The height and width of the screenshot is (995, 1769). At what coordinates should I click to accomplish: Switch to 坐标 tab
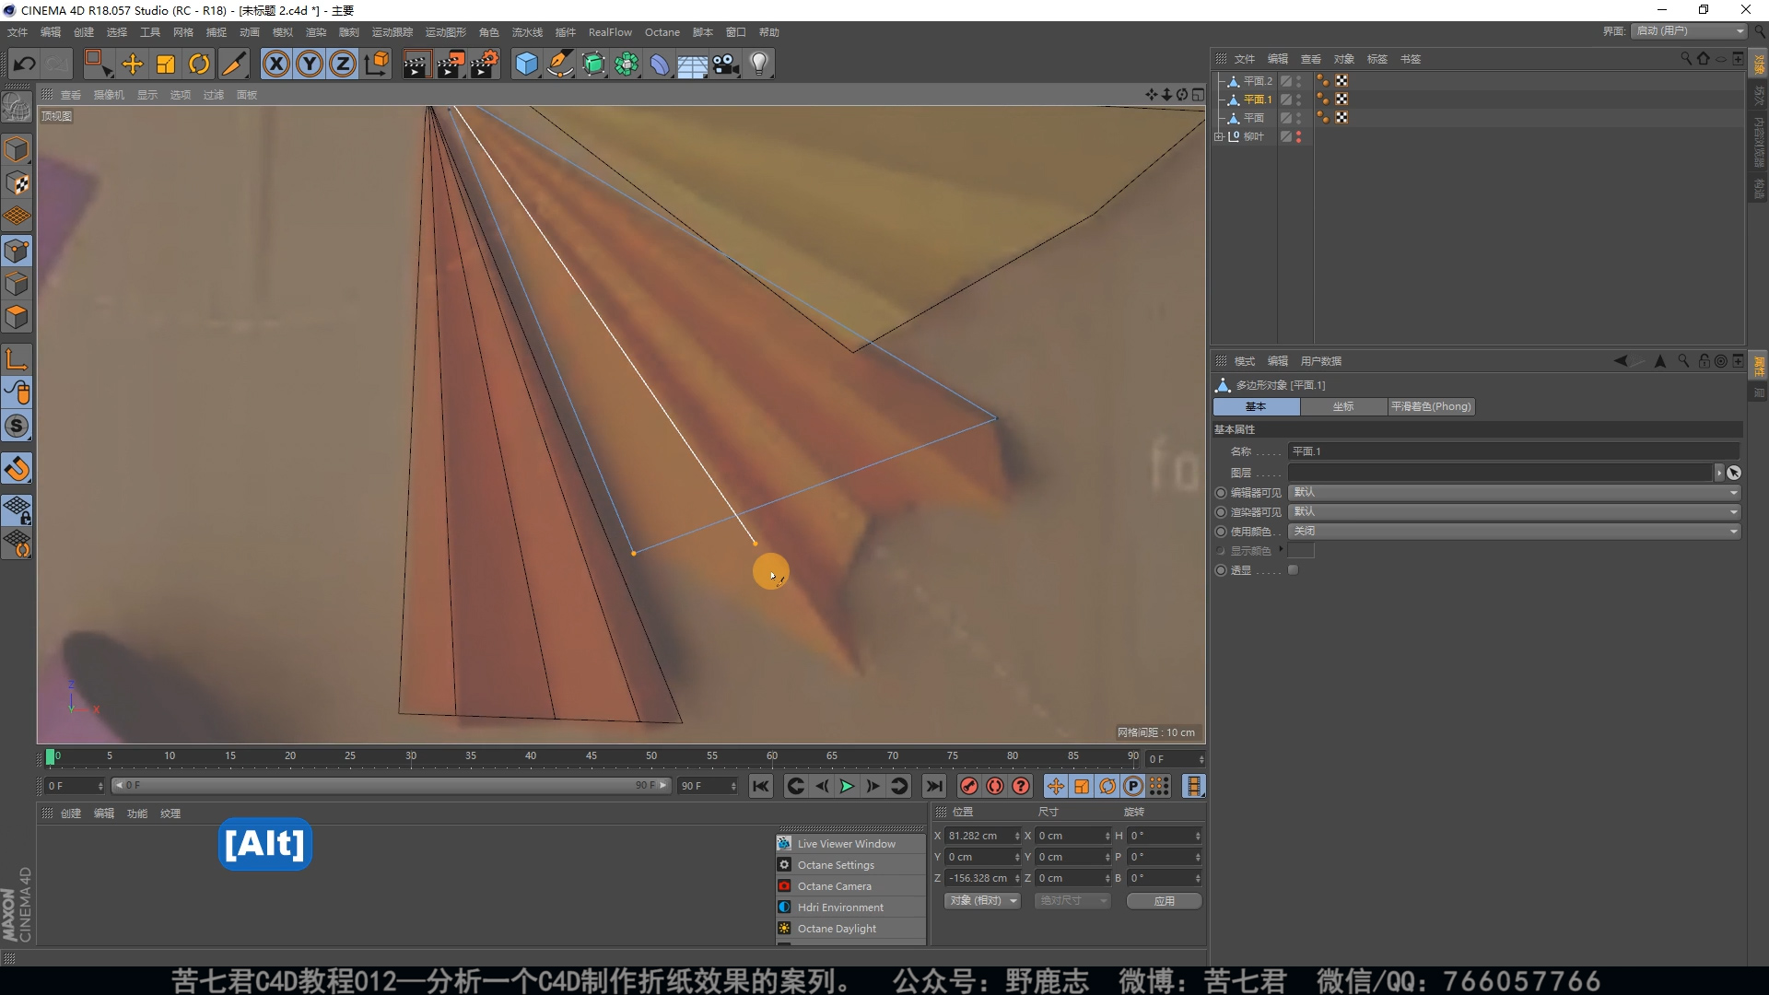coord(1343,406)
